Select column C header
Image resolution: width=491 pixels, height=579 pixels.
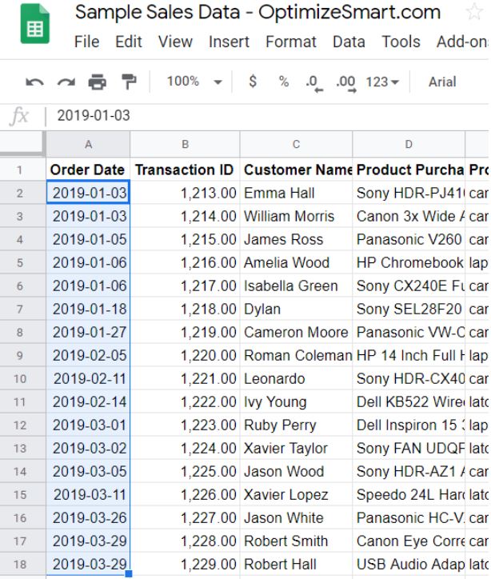(296, 144)
